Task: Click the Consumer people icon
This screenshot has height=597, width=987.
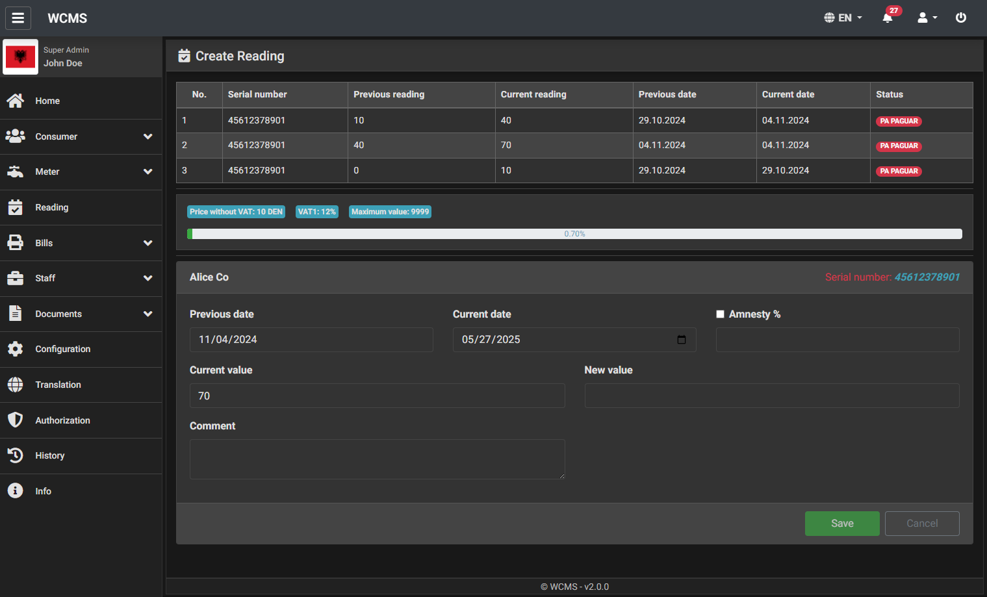Action: click(x=16, y=136)
